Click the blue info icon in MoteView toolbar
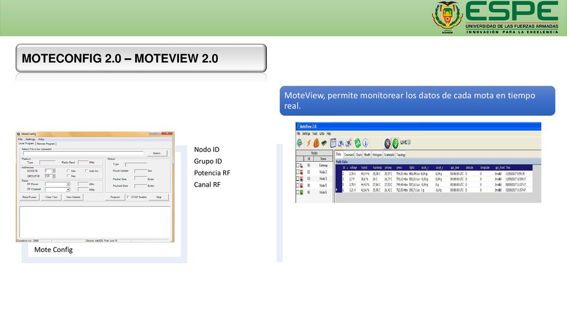This screenshot has width=567, height=319. [x=365, y=143]
